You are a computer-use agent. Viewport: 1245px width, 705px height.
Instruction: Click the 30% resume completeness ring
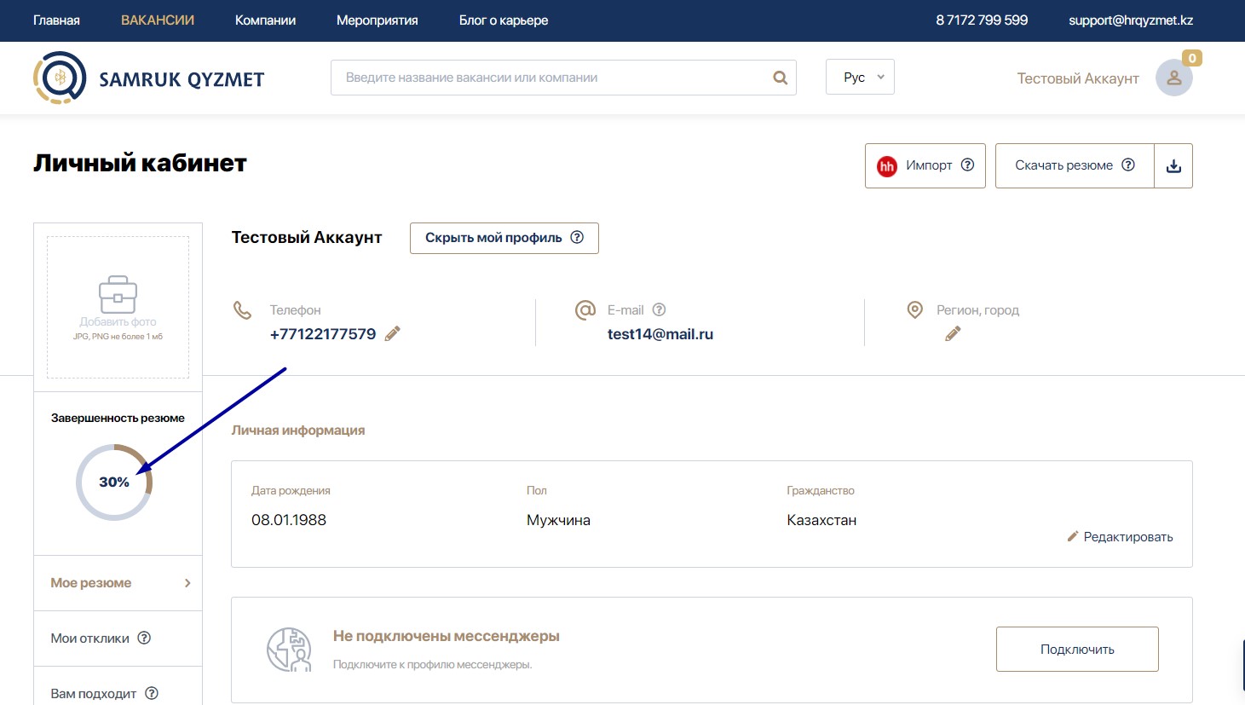[114, 483]
